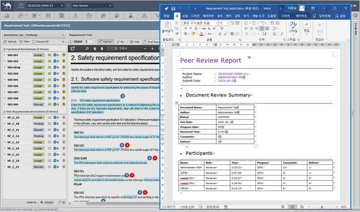Toggle the Hide annotations button
This screenshot has width=360, height=212.
135,42
